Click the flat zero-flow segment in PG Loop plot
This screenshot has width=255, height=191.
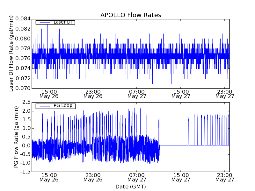point(174,145)
